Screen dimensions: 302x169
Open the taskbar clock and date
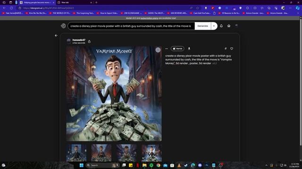pyautogui.click(x=294, y=165)
